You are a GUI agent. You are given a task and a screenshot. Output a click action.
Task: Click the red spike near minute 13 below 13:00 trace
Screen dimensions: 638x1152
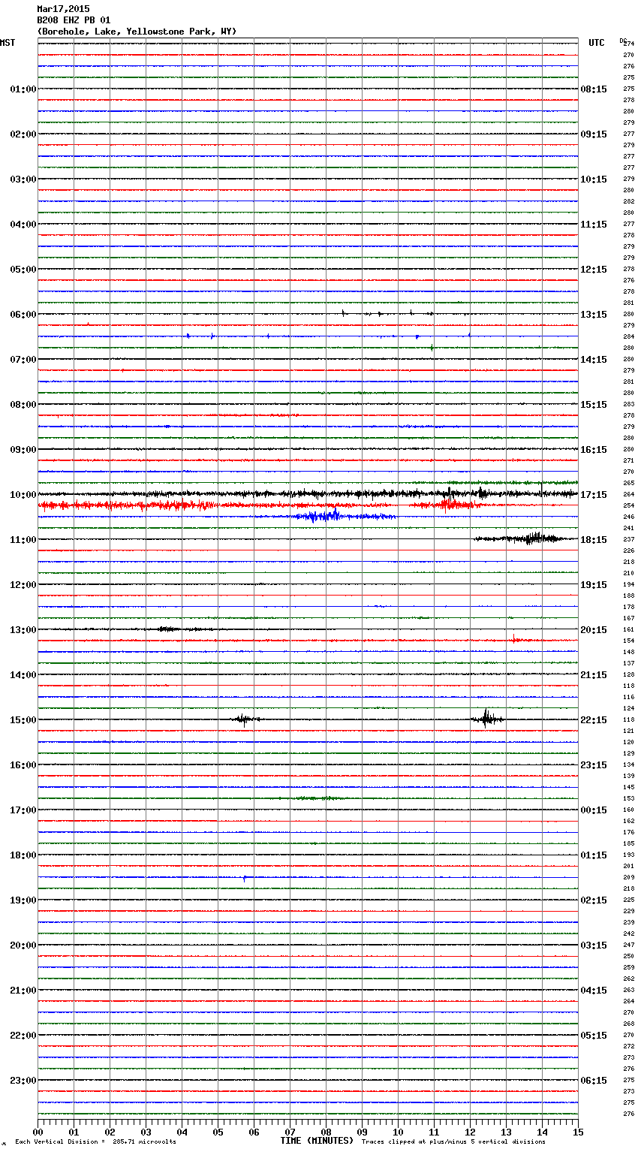(x=514, y=640)
